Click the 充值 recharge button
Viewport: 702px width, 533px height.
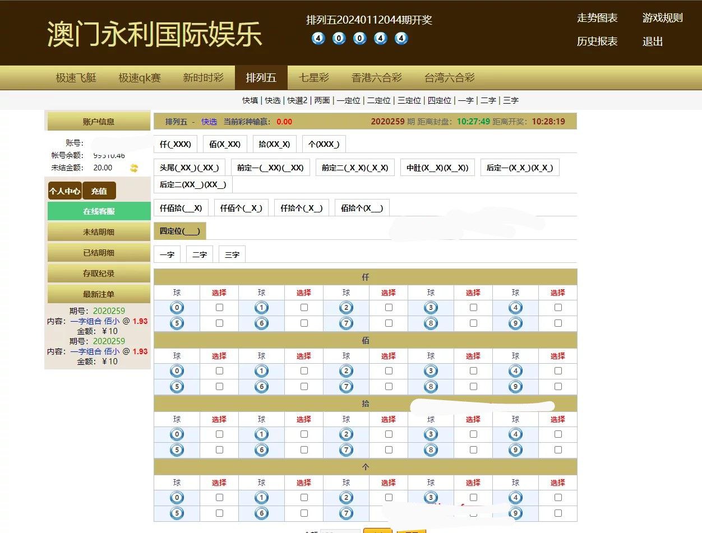[x=99, y=191]
